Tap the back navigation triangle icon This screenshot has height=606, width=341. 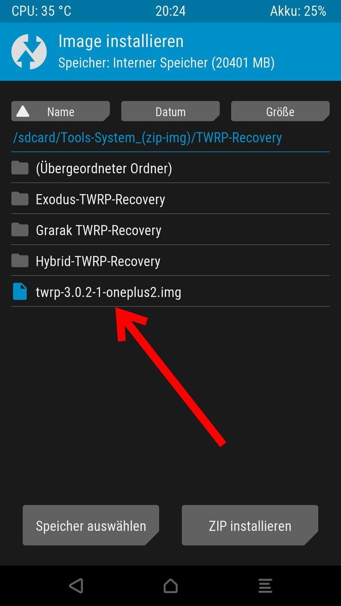point(76,586)
